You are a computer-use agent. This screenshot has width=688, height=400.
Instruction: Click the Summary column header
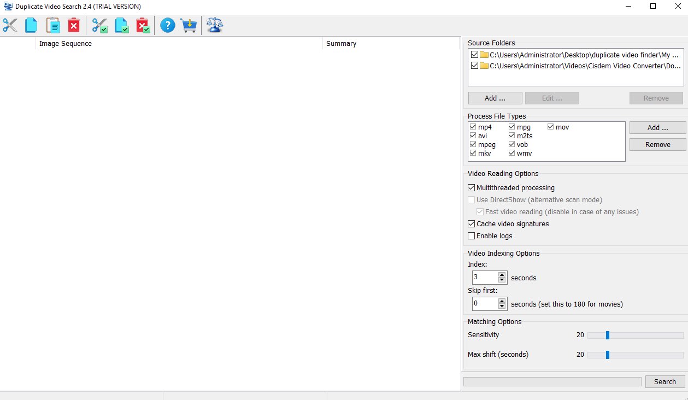point(340,43)
